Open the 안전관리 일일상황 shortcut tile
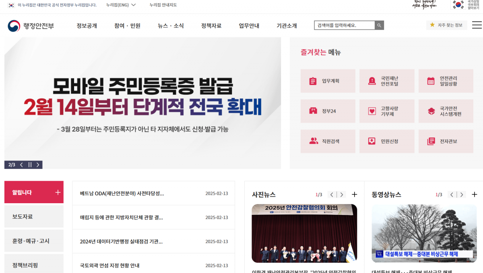This screenshot has width=483, height=273. (x=446, y=81)
